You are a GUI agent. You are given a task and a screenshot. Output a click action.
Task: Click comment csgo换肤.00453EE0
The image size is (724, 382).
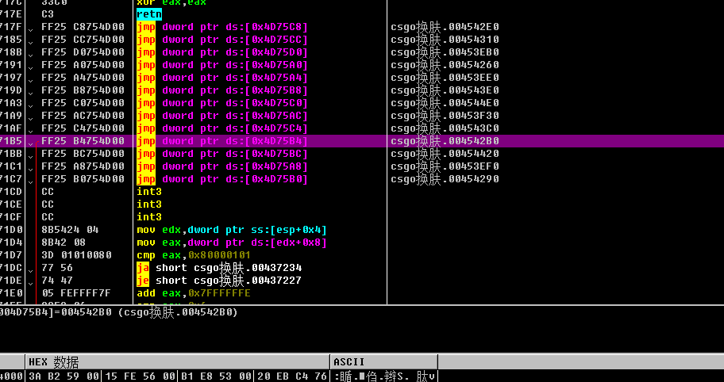coord(445,78)
